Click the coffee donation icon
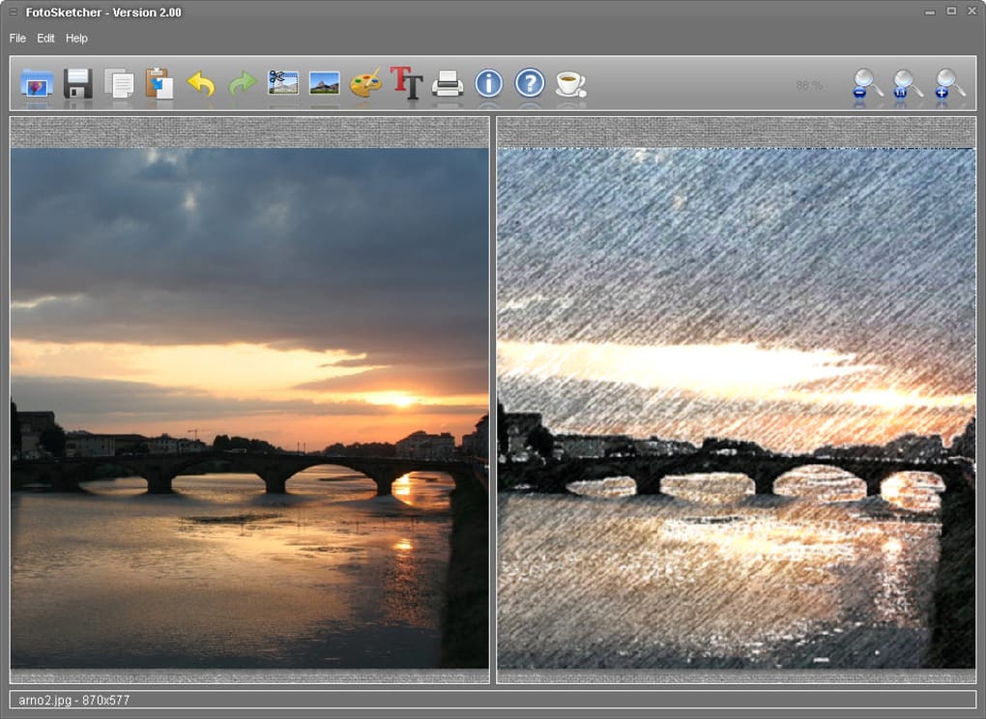Image resolution: width=986 pixels, height=719 pixels. [x=568, y=84]
